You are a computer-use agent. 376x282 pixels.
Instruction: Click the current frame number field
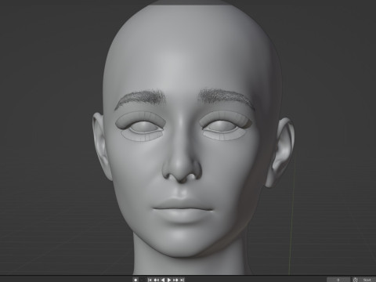click(338, 280)
